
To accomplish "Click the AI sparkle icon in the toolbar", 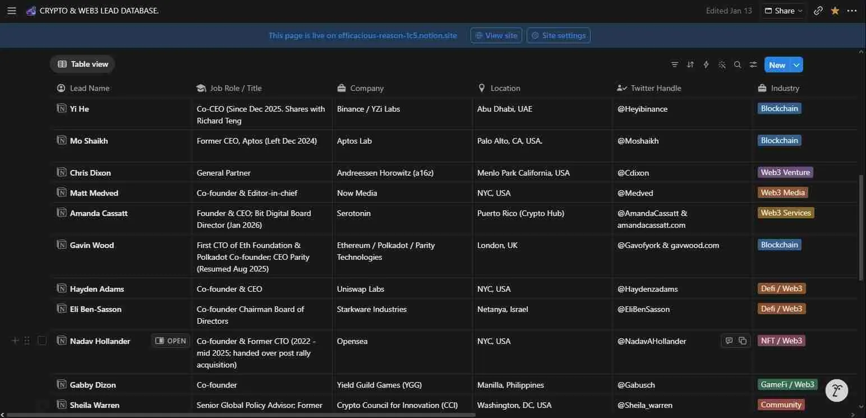I will click(722, 65).
